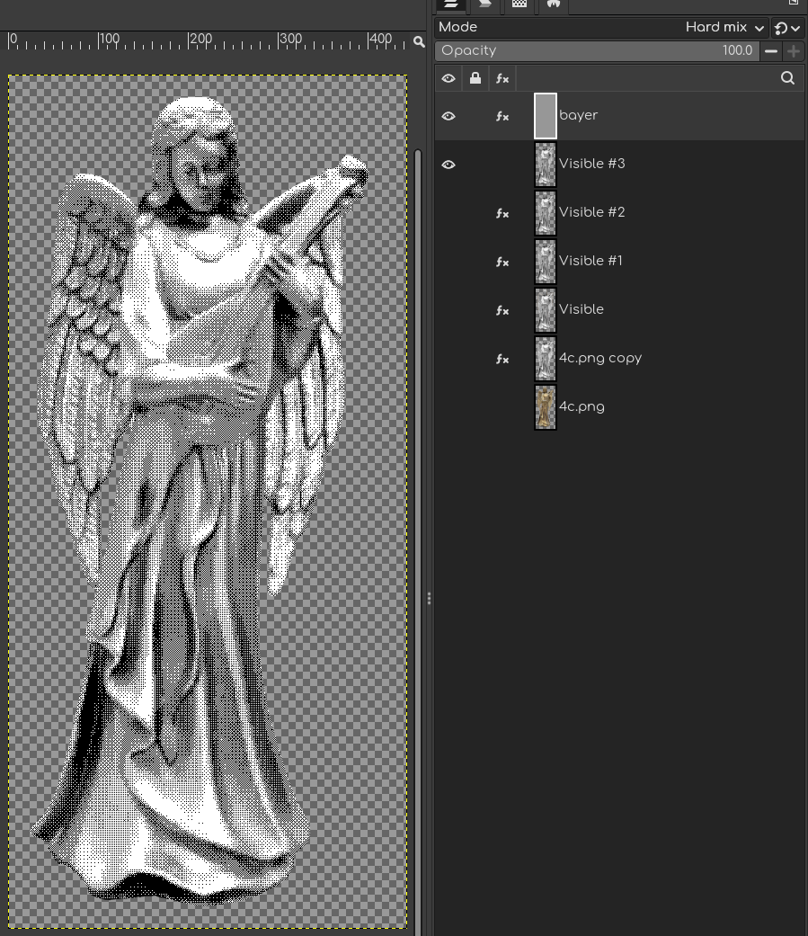This screenshot has width=808, height=936.
Task: Click the Opacity slider bar
Action: (593, 51)
